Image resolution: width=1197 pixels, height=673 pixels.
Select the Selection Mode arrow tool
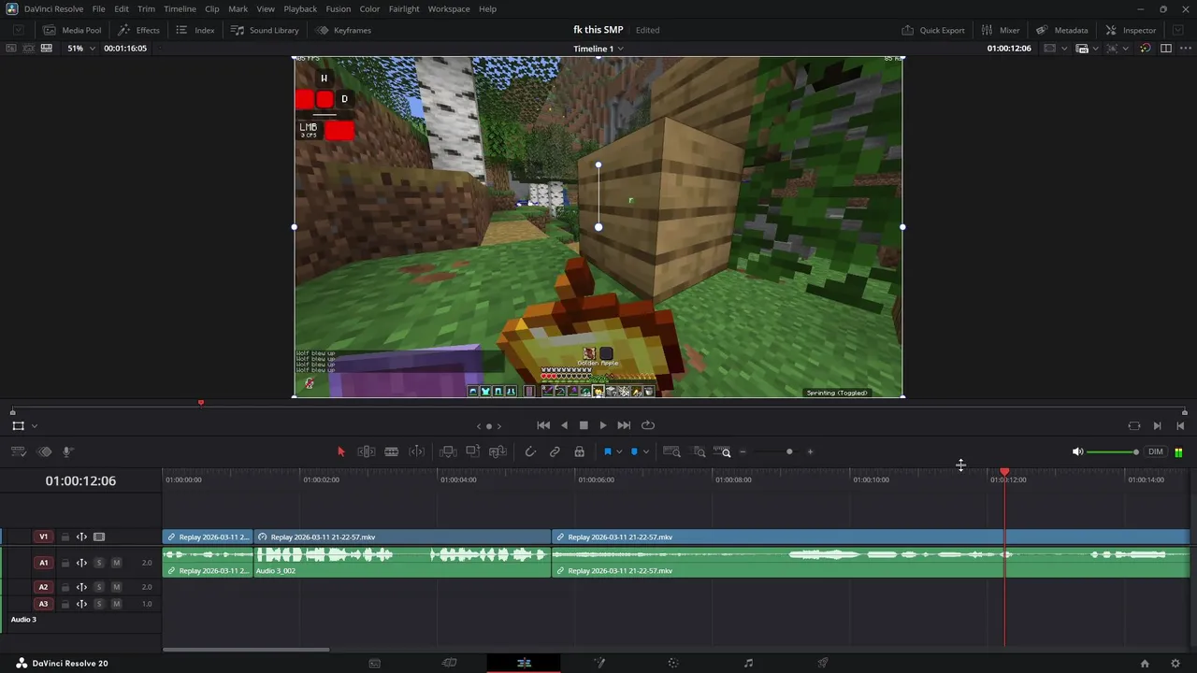[x=341, y=451]
